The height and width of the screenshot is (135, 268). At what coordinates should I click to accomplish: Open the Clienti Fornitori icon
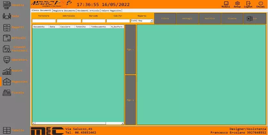coord(7,49)
